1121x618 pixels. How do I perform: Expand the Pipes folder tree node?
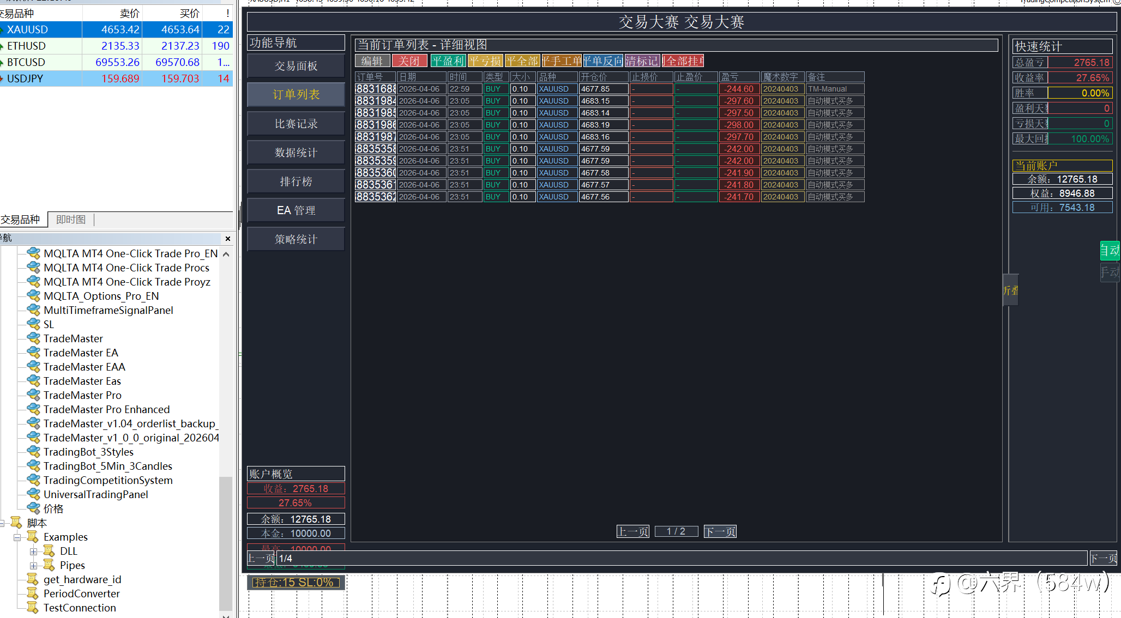34,566
